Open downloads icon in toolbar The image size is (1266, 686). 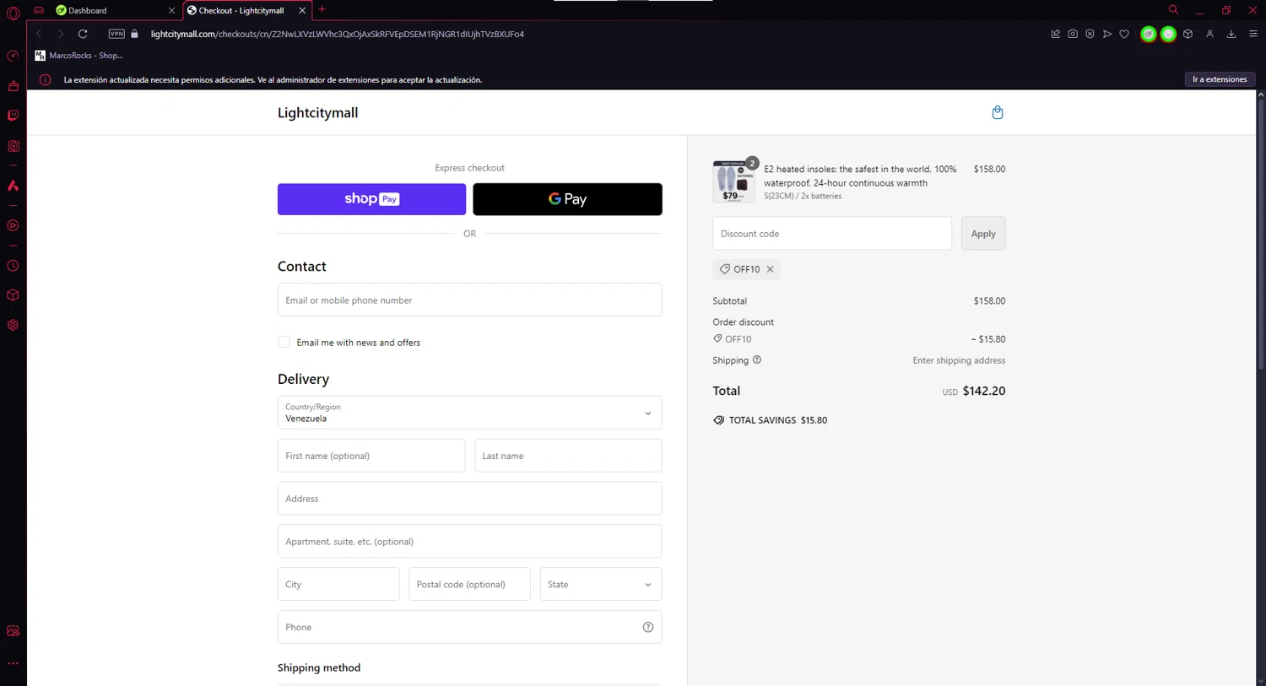1231,34
